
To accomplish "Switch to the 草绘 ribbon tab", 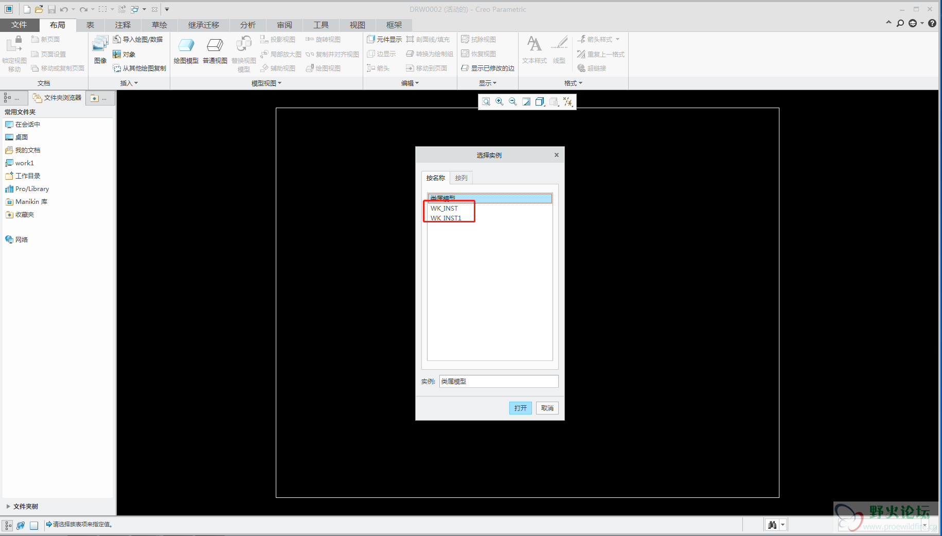I will tap(159, 25).
